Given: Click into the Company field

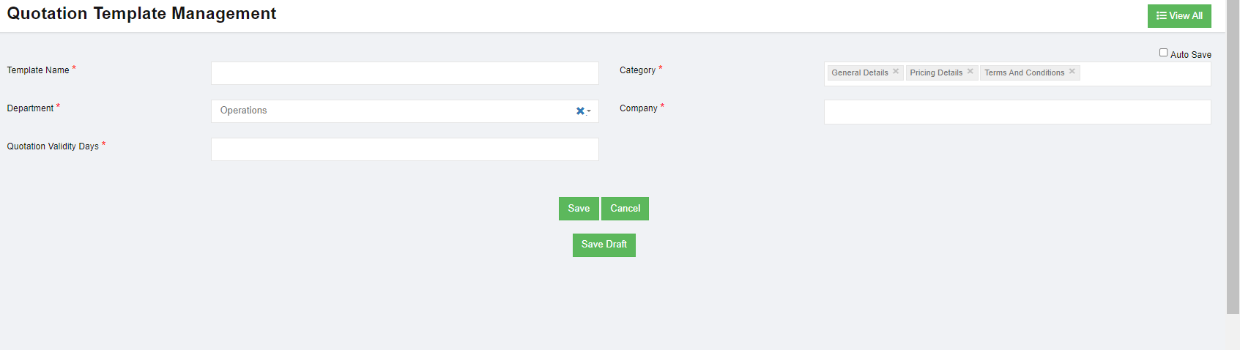Looking at the screenshot, I should [1017, 112].
